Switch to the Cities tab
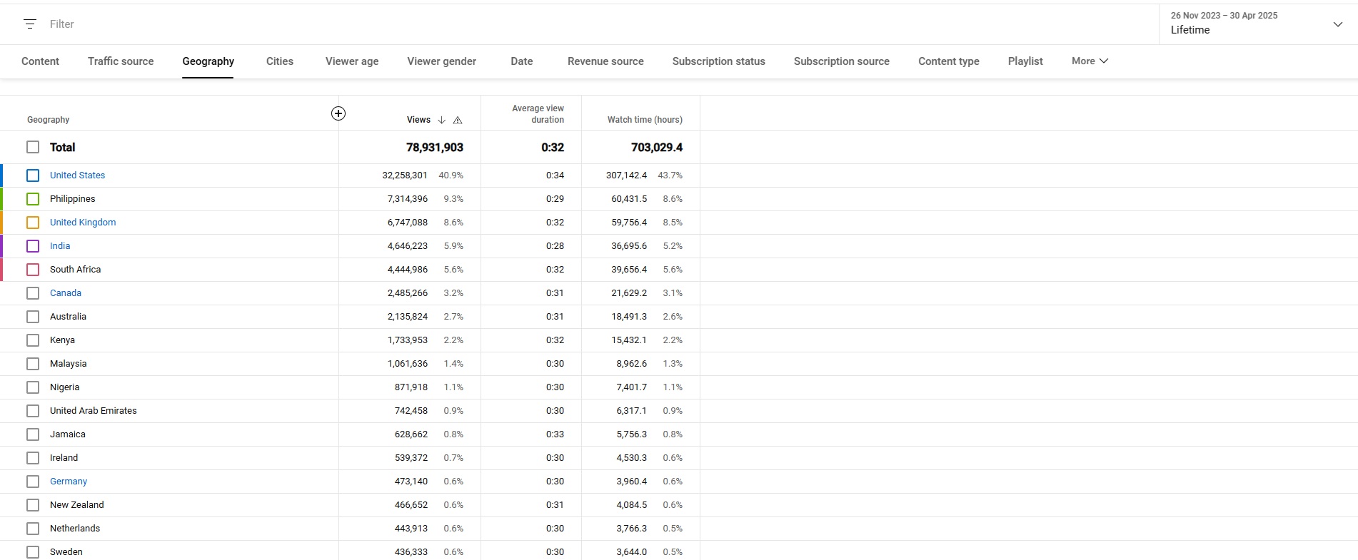Screen dimensions: 1358x560 click(280, 61)
